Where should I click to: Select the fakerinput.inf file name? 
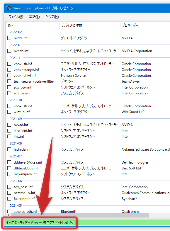click(24, 199)
